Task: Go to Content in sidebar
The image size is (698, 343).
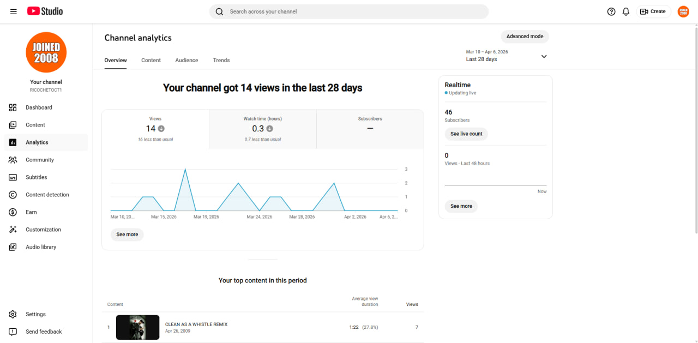Action: (x=46, y=125)
